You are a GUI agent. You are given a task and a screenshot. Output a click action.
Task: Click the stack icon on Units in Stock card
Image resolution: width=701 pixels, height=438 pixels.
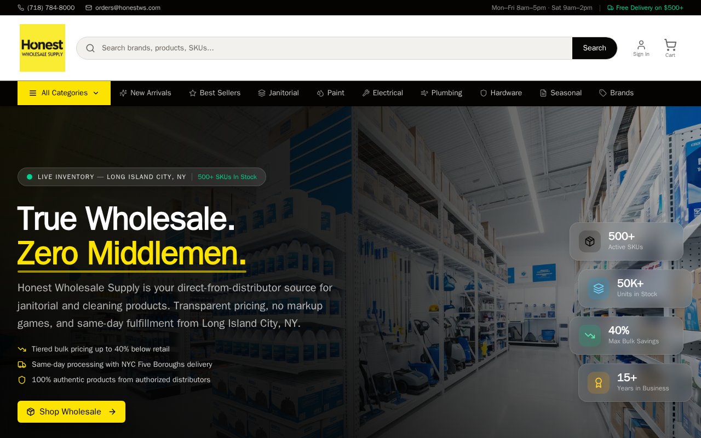coord(599,289)
